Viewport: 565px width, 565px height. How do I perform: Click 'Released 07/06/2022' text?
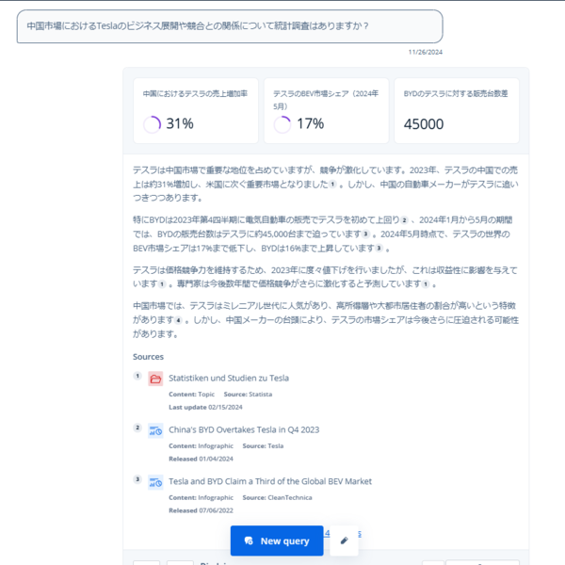tap(201, 510)
